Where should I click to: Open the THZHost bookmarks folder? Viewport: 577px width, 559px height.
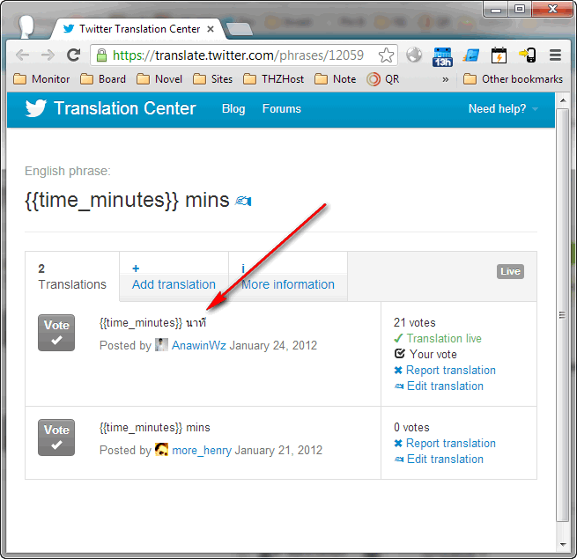pyautogui.click(x=273, y=79)
